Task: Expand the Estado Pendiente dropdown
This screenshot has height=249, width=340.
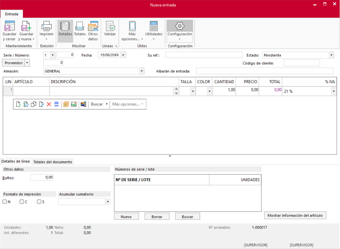Action: point(331,55)
